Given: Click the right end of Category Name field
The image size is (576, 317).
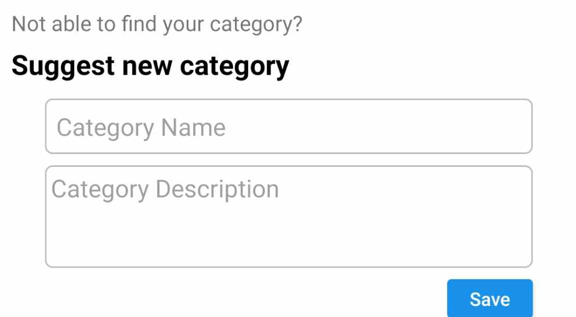Looking at the screenshot, I should (510, 126).
